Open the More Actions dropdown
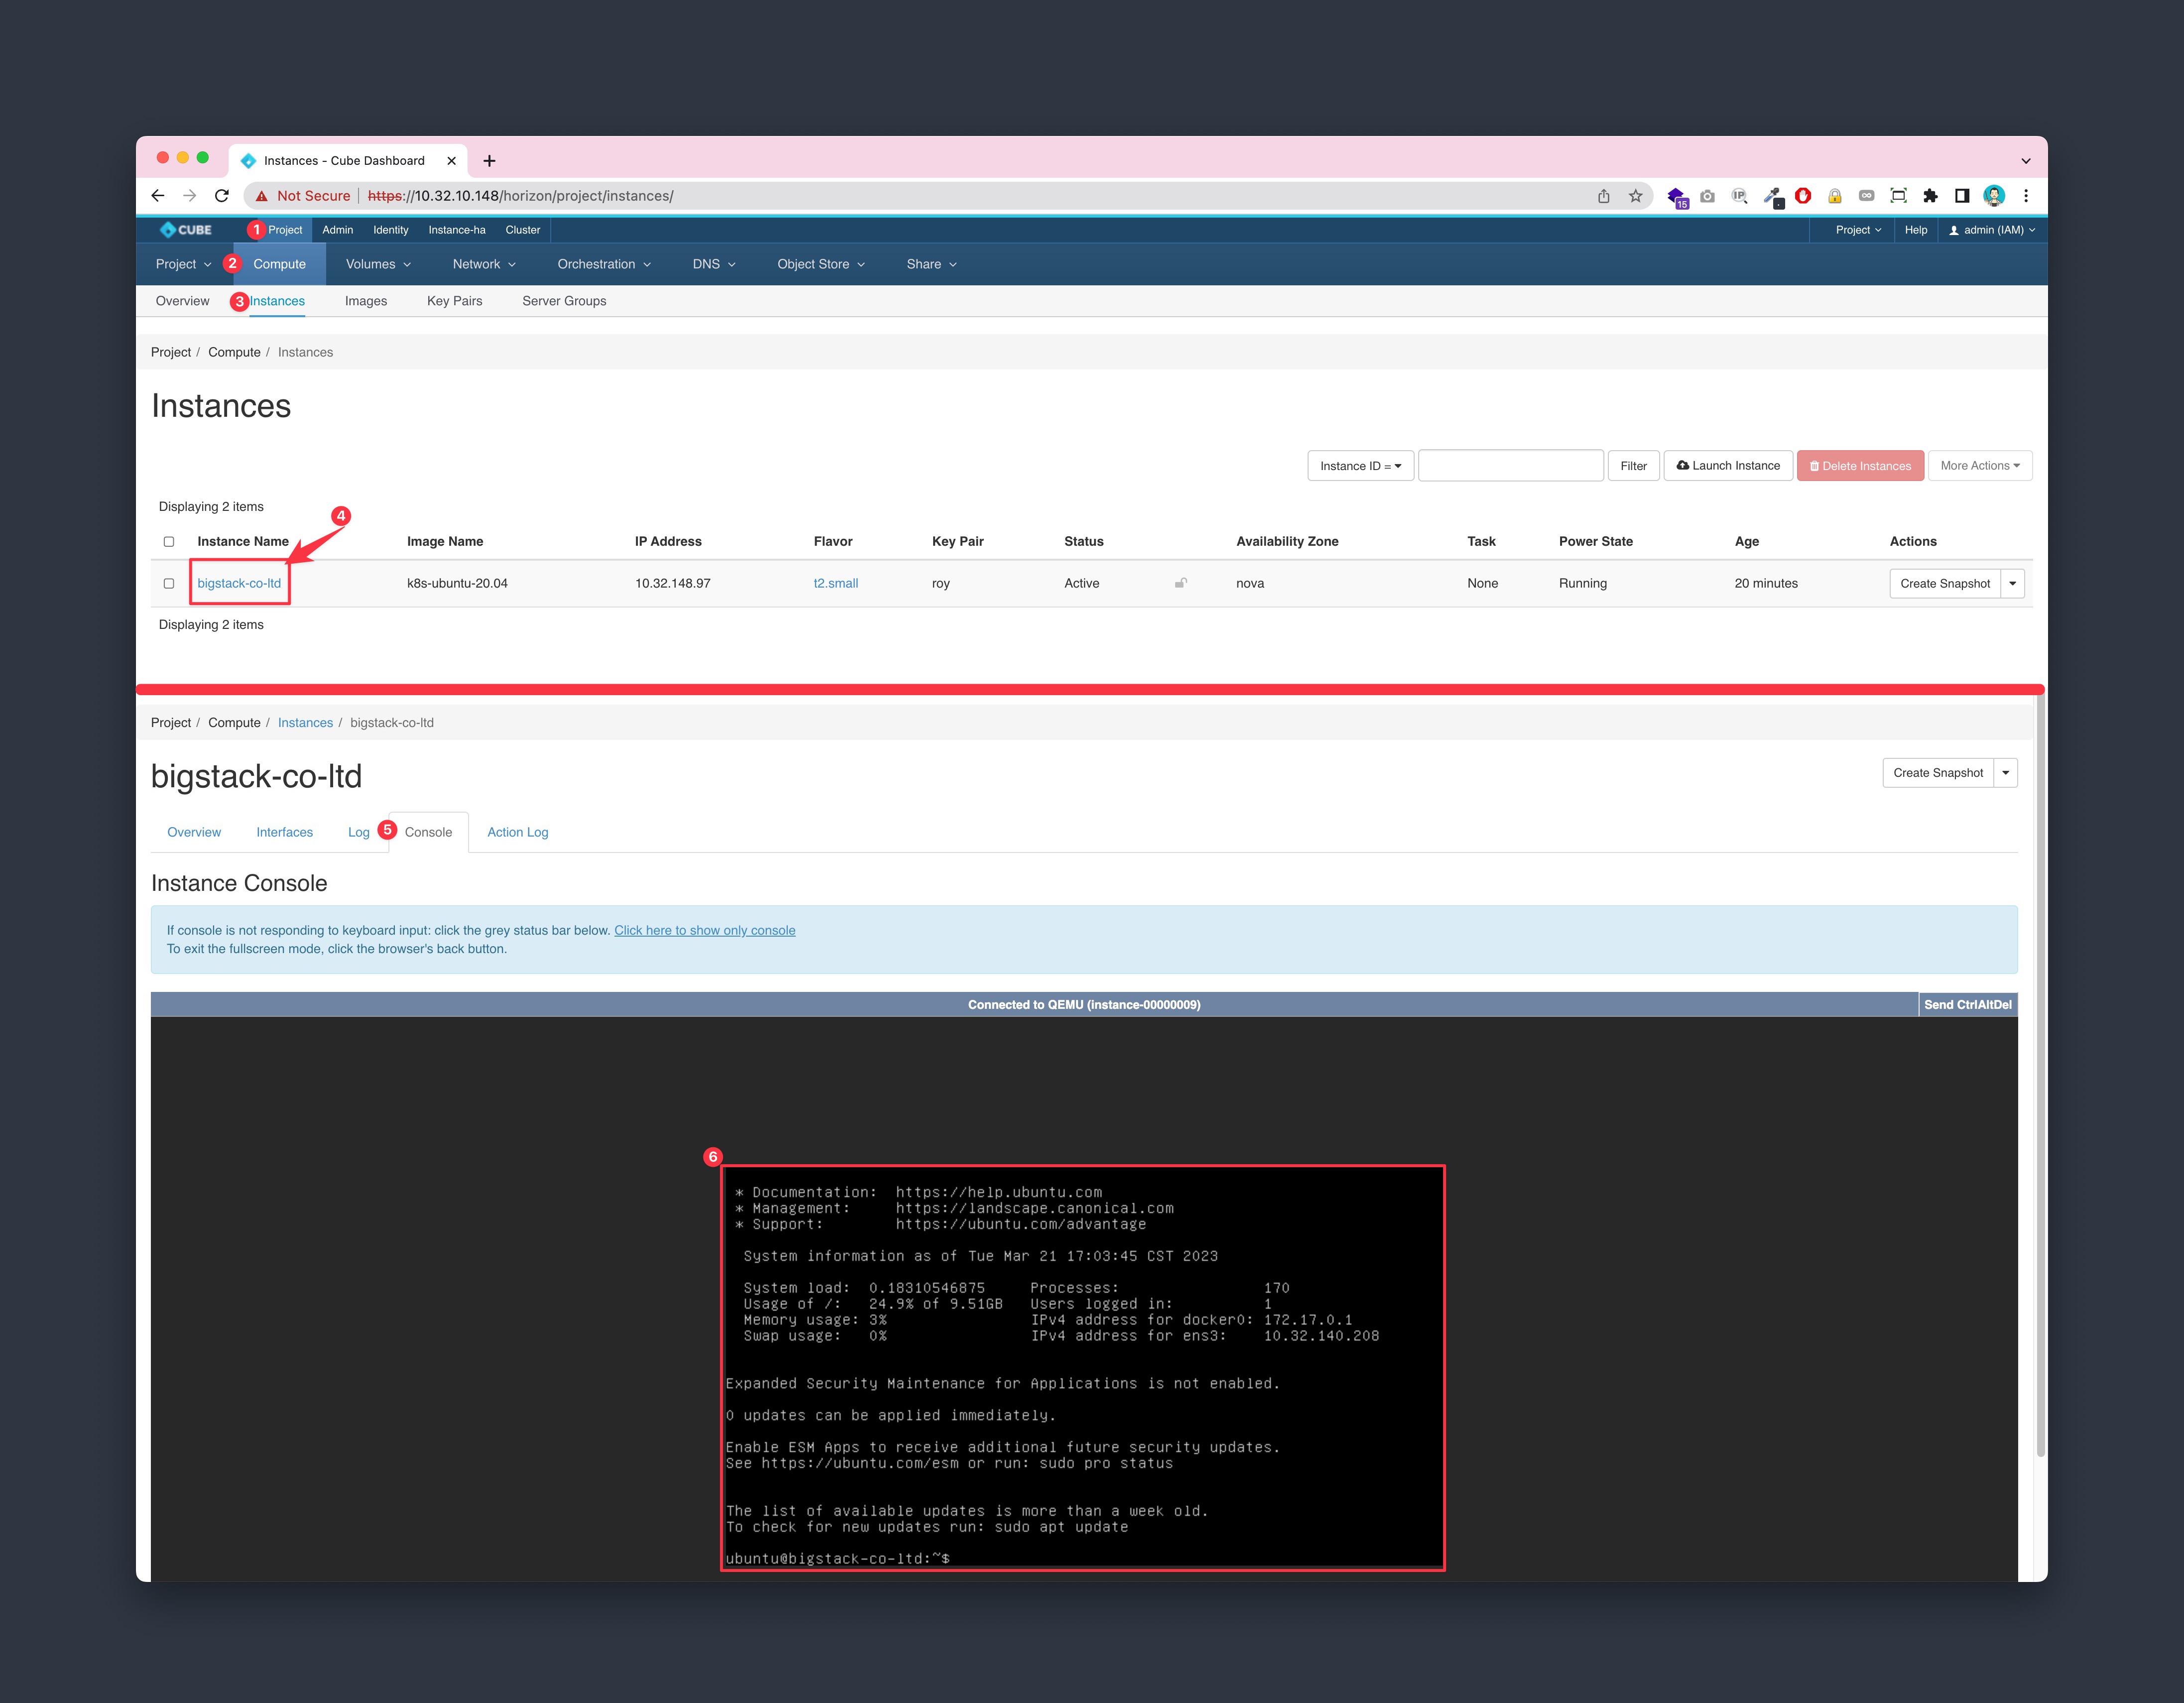 (x=1979, y=466)
